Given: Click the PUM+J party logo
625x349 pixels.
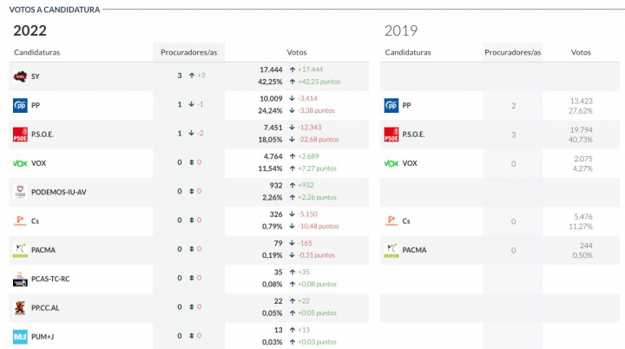Looking at the screenshot, I should (20, 336).
